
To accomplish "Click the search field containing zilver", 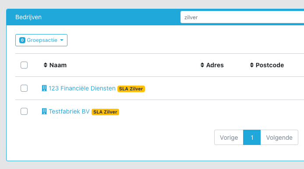I will pyautogui.click(x=242, y=17).
